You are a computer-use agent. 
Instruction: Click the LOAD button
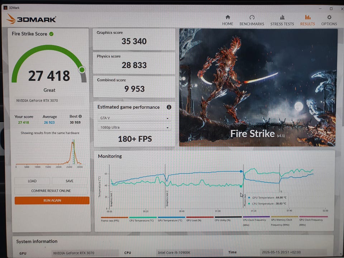pos(32,181)
